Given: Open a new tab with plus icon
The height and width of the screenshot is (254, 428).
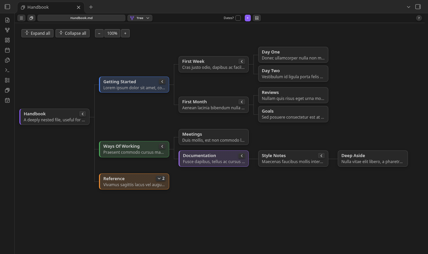Looking at the screenshot, I should [91, 7].
